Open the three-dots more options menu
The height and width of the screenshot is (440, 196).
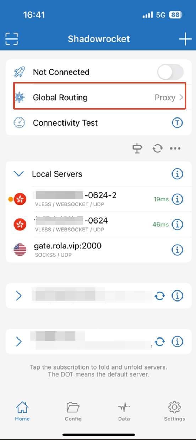point(175,148)
